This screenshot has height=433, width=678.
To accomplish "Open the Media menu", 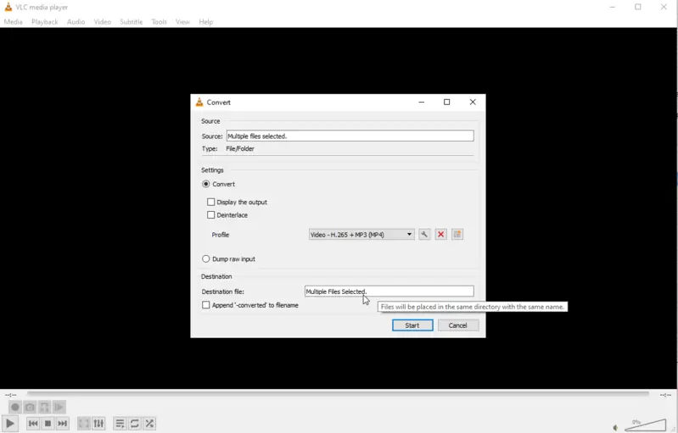I will 13,21.
